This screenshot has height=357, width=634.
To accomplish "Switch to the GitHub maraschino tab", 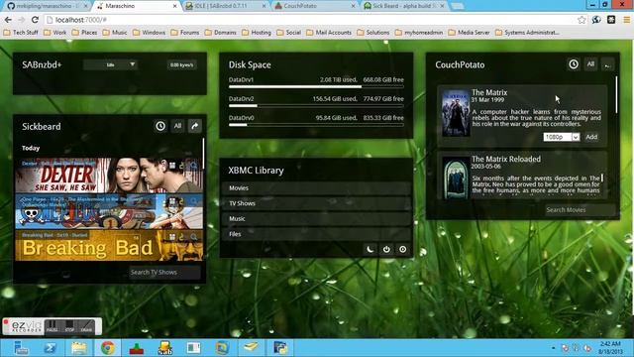I will point(46,6).
